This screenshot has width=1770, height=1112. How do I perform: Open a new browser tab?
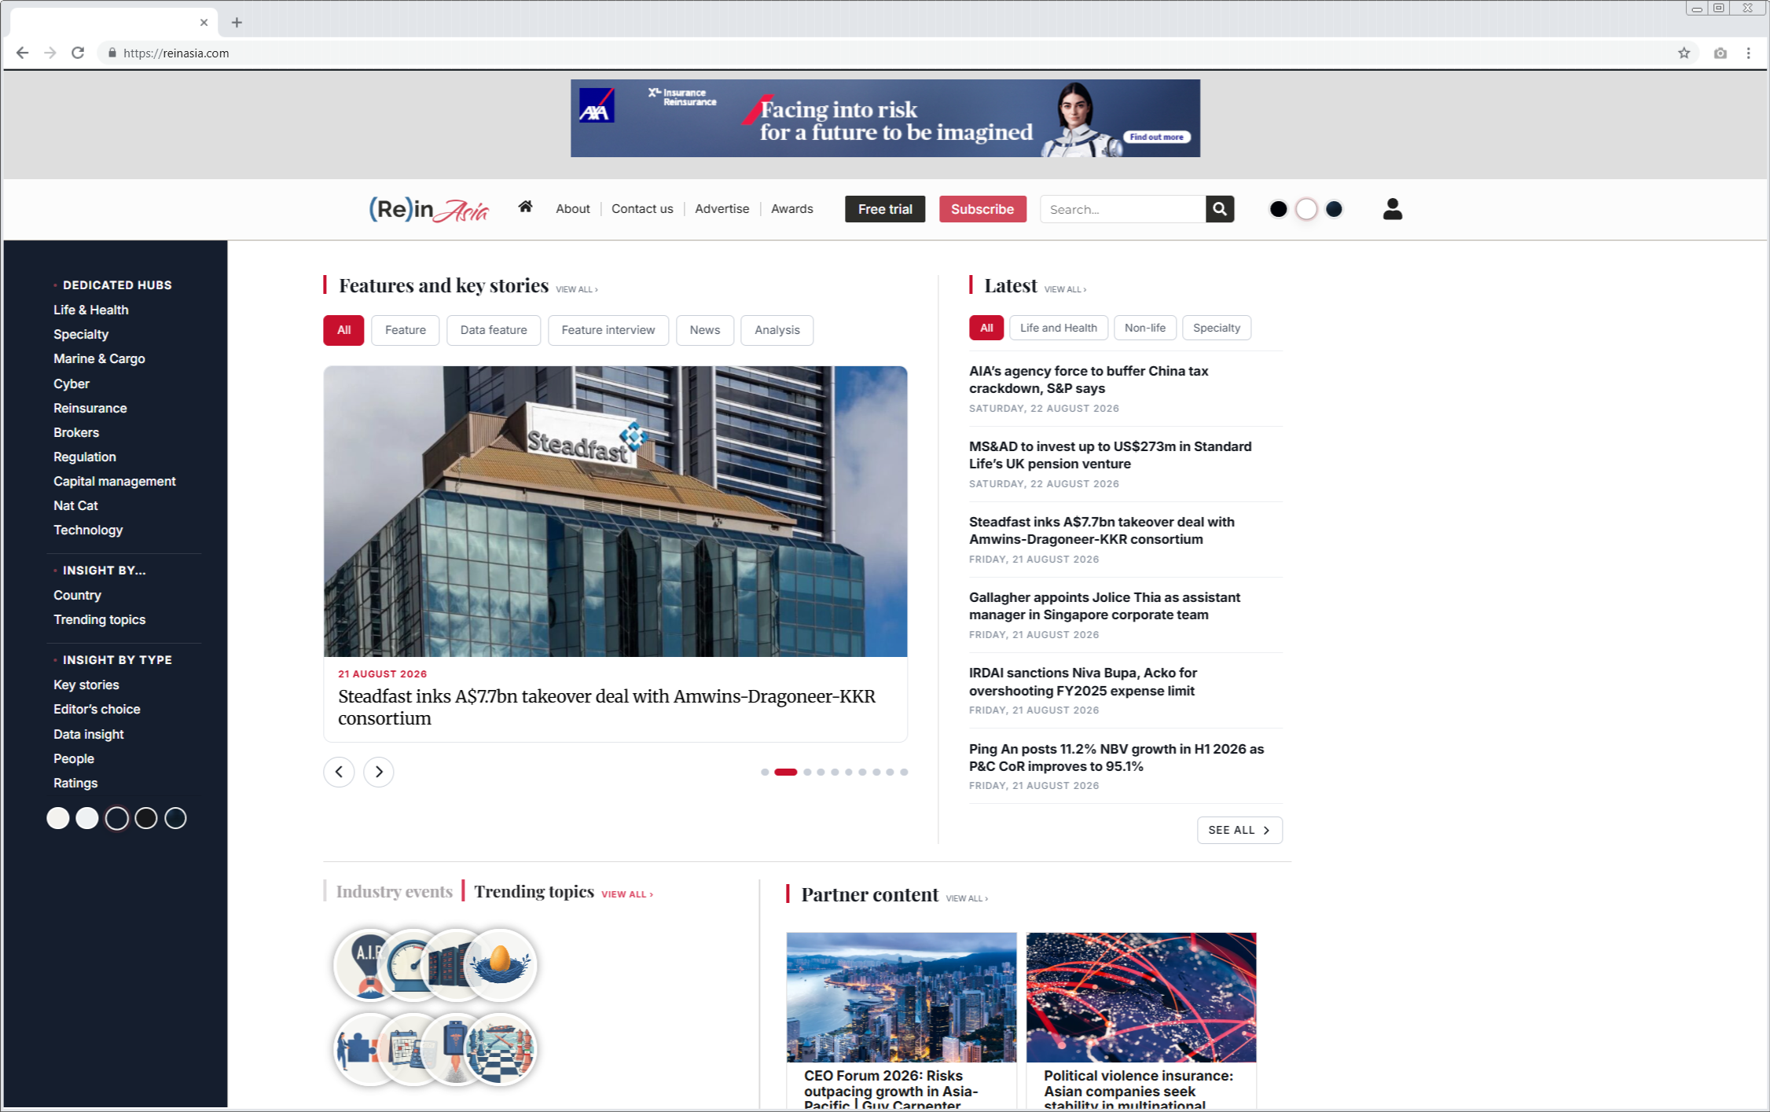[237, 22]
